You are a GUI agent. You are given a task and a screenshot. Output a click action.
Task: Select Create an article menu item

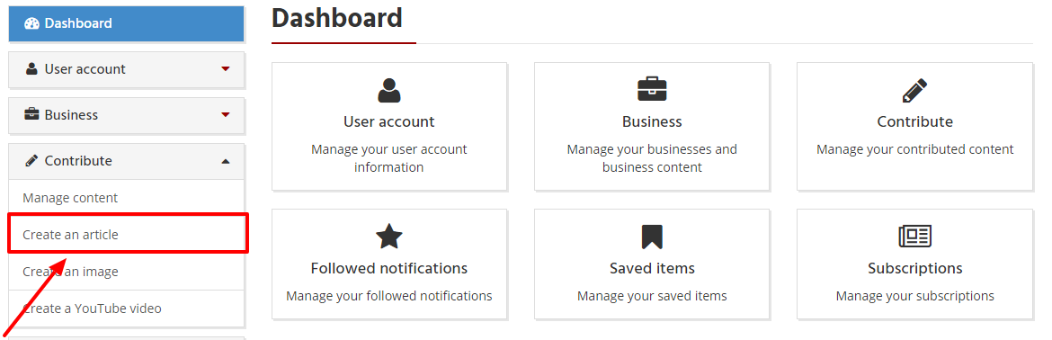(x=70, y=235)
